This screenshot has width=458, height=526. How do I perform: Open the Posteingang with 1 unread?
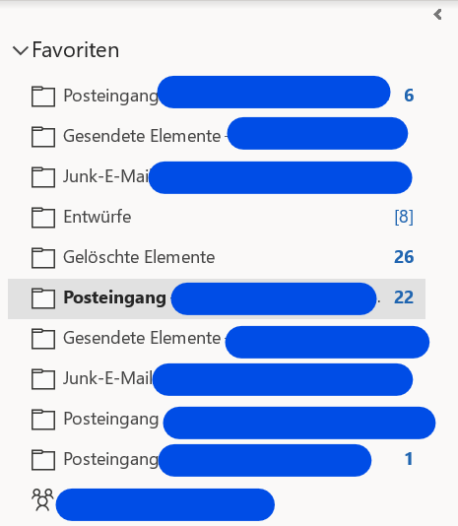217,460
